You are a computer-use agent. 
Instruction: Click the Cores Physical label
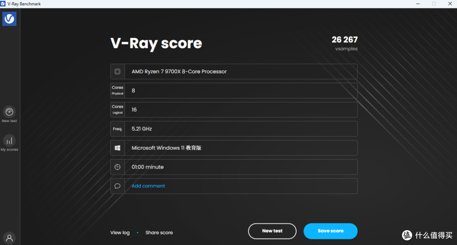(x=118, y=90)
